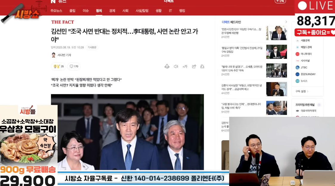
Task: Expand the 더팩트 헤드라인 section chevron
Action: (x=285, y=22)
